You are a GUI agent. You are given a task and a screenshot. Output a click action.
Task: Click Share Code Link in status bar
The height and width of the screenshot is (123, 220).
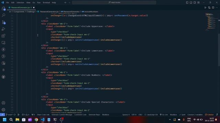pyautogui.click(x=43, y=115)
